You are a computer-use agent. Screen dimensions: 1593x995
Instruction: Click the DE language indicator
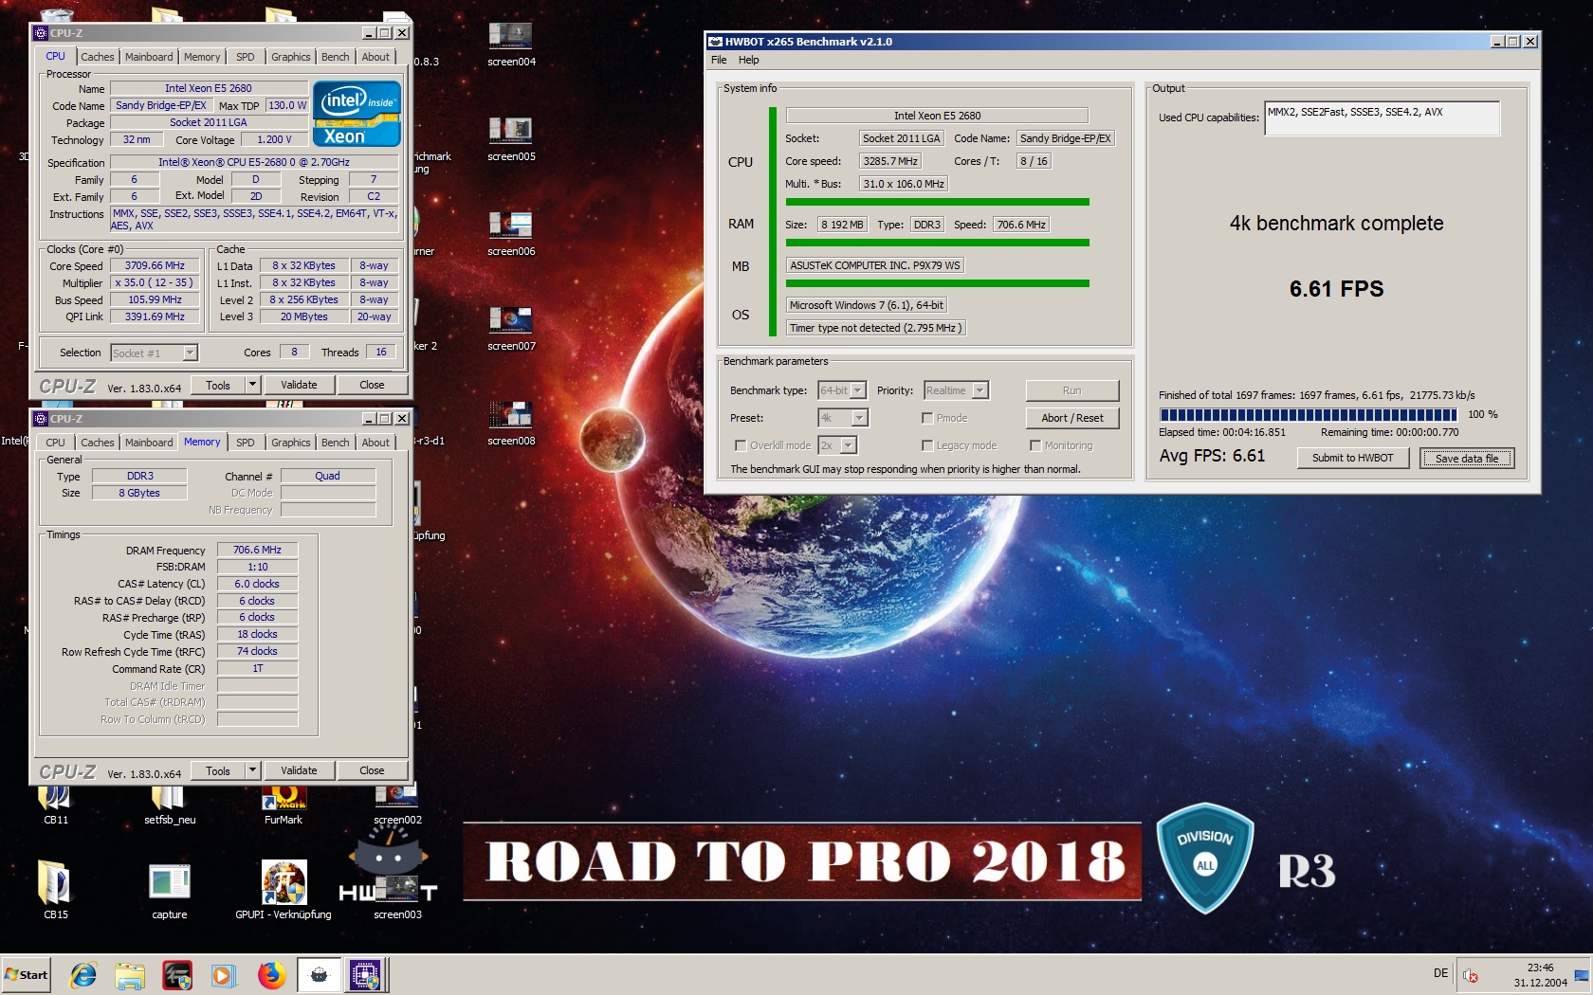click(1440, 973)
